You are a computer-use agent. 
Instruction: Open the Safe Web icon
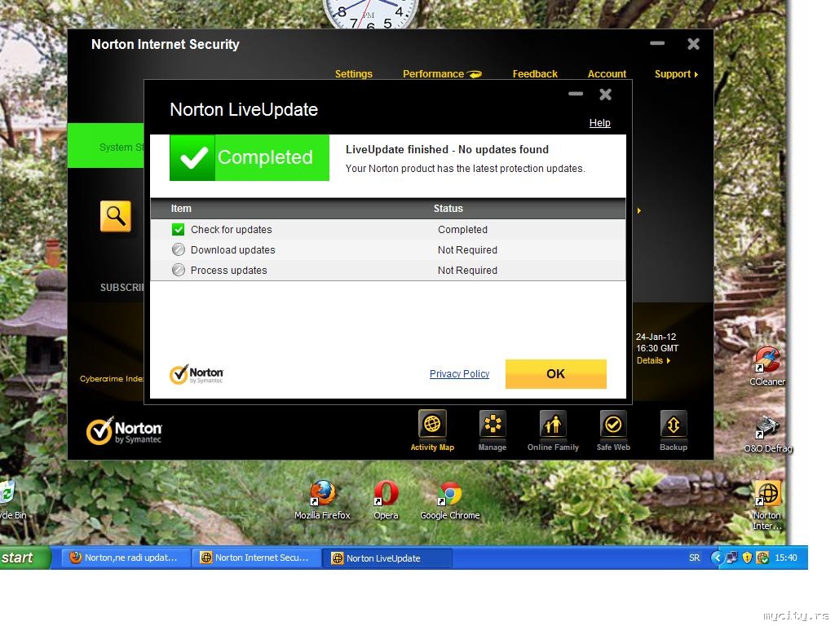coord(613,430)
